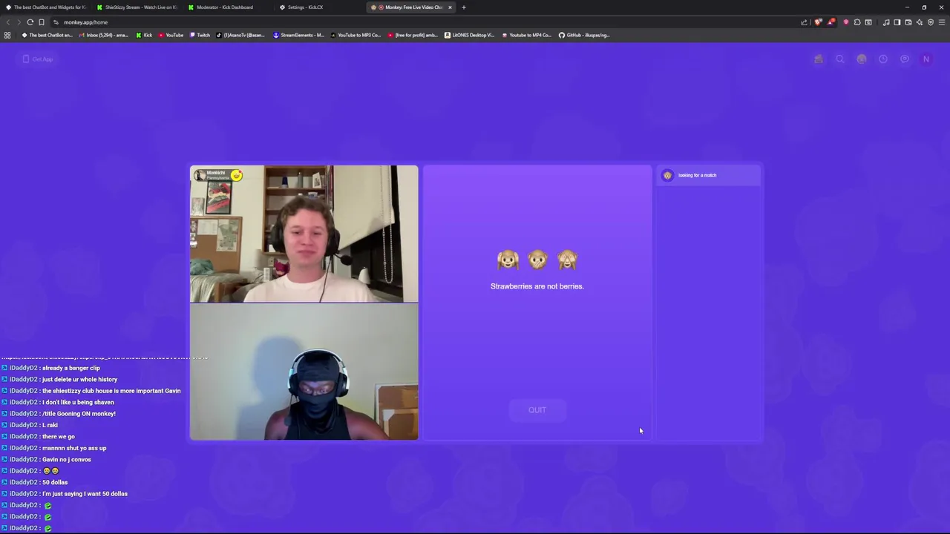The height and width of the screenshot is (534, 950).
Task: Open a new browser tab
Action: (464, 7)
